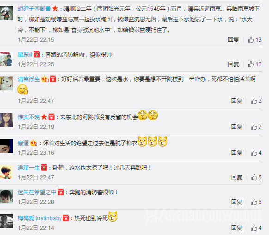Open 清笛浮生's user profile
Viewport: 269px width, 235px height.
(x=29, y=79)
